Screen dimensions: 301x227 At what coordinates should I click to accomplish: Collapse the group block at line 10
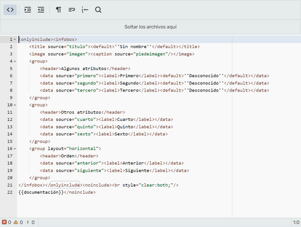14,105
